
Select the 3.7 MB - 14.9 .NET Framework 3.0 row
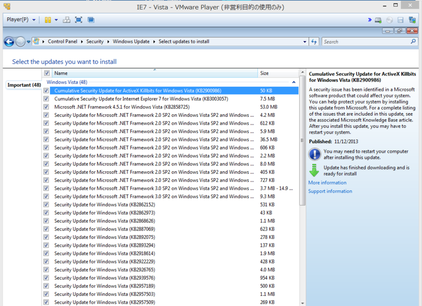tap(170, 188)
